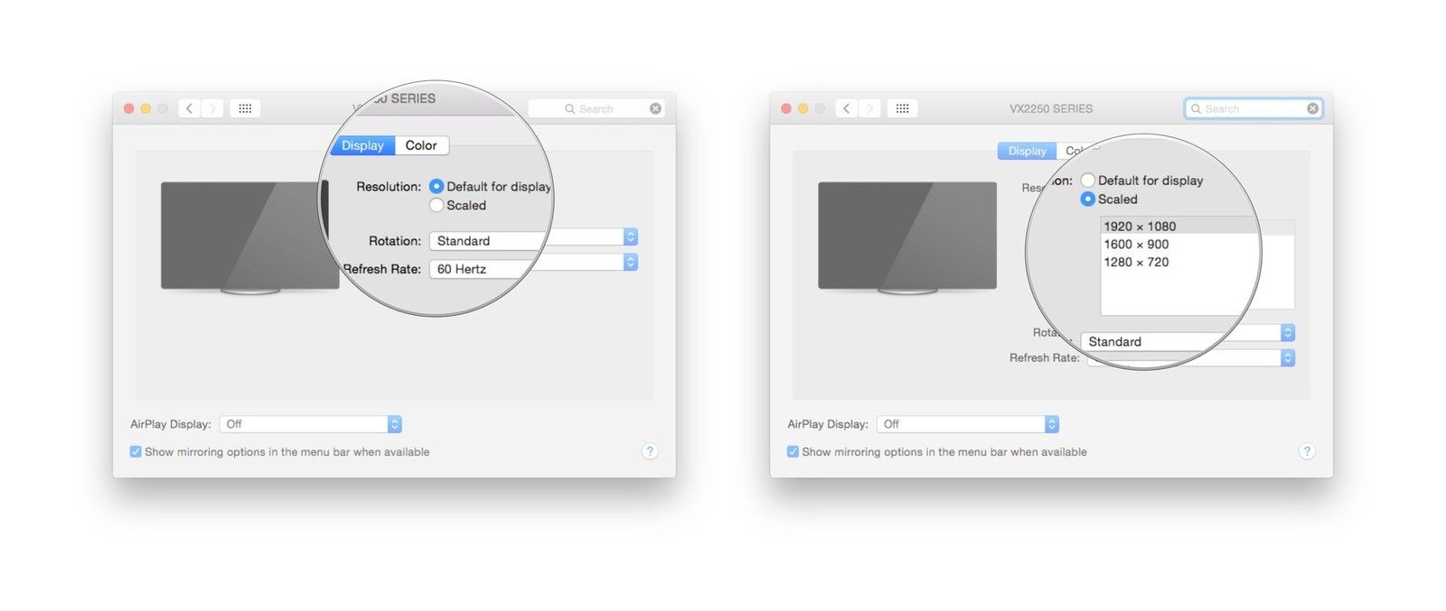Select the unselected Scaled radio button

[x=437, y=205]
